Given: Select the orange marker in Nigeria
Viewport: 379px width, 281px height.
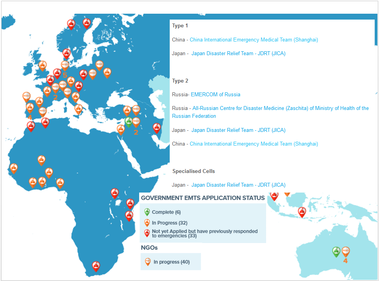Looking at the screenshot, I should point(60,183).
